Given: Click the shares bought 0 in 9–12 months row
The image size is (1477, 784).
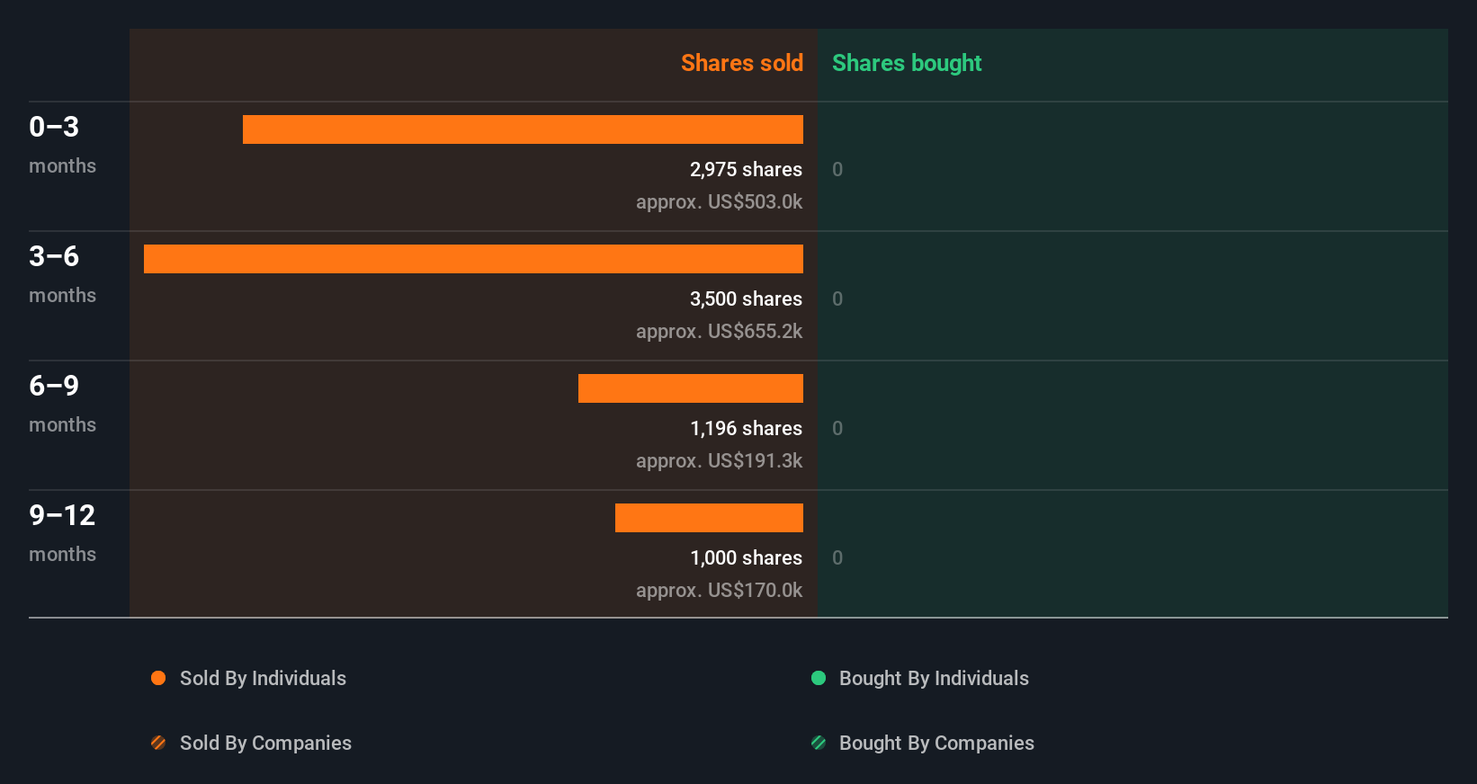Looking at the screenshot, I should [x=837, y=558].
